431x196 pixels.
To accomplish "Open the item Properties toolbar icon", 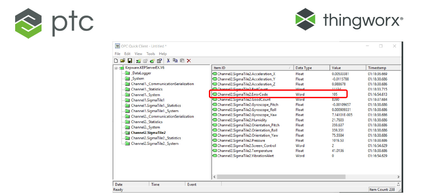I will click(x=159, y=60).
